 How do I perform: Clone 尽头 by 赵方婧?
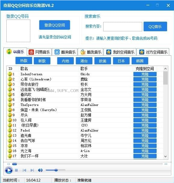145,115
